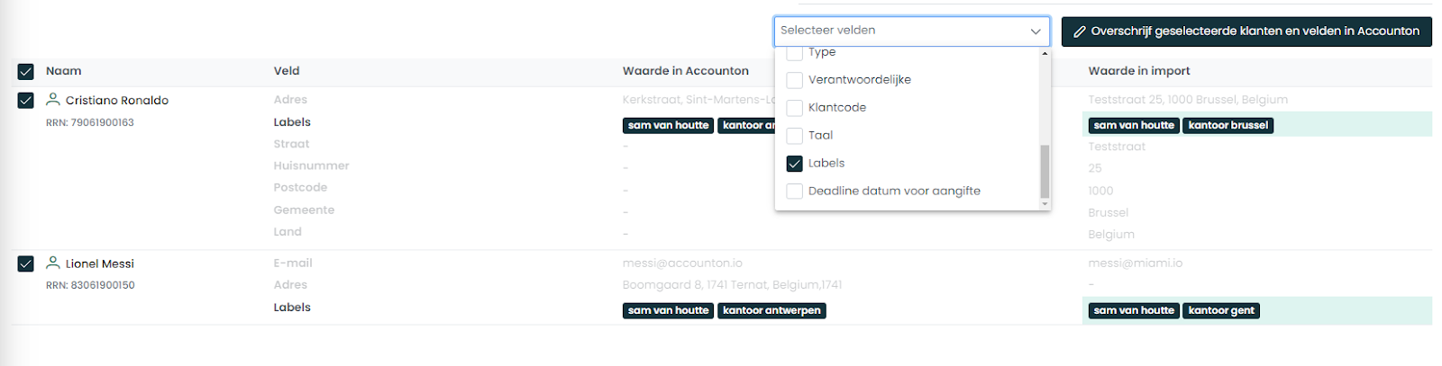Screen dimensions: 1442x366
Task: Click the person icon beside Cristiano Ronaldo
Action: point(53,100)
